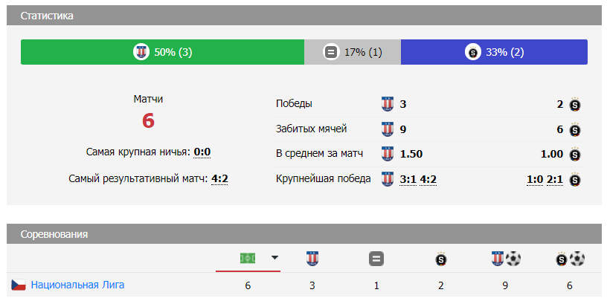This screenshot has width=607, height=304.
Task: Open the 1:0 biggest win score link
Action: tap(535, 179)
